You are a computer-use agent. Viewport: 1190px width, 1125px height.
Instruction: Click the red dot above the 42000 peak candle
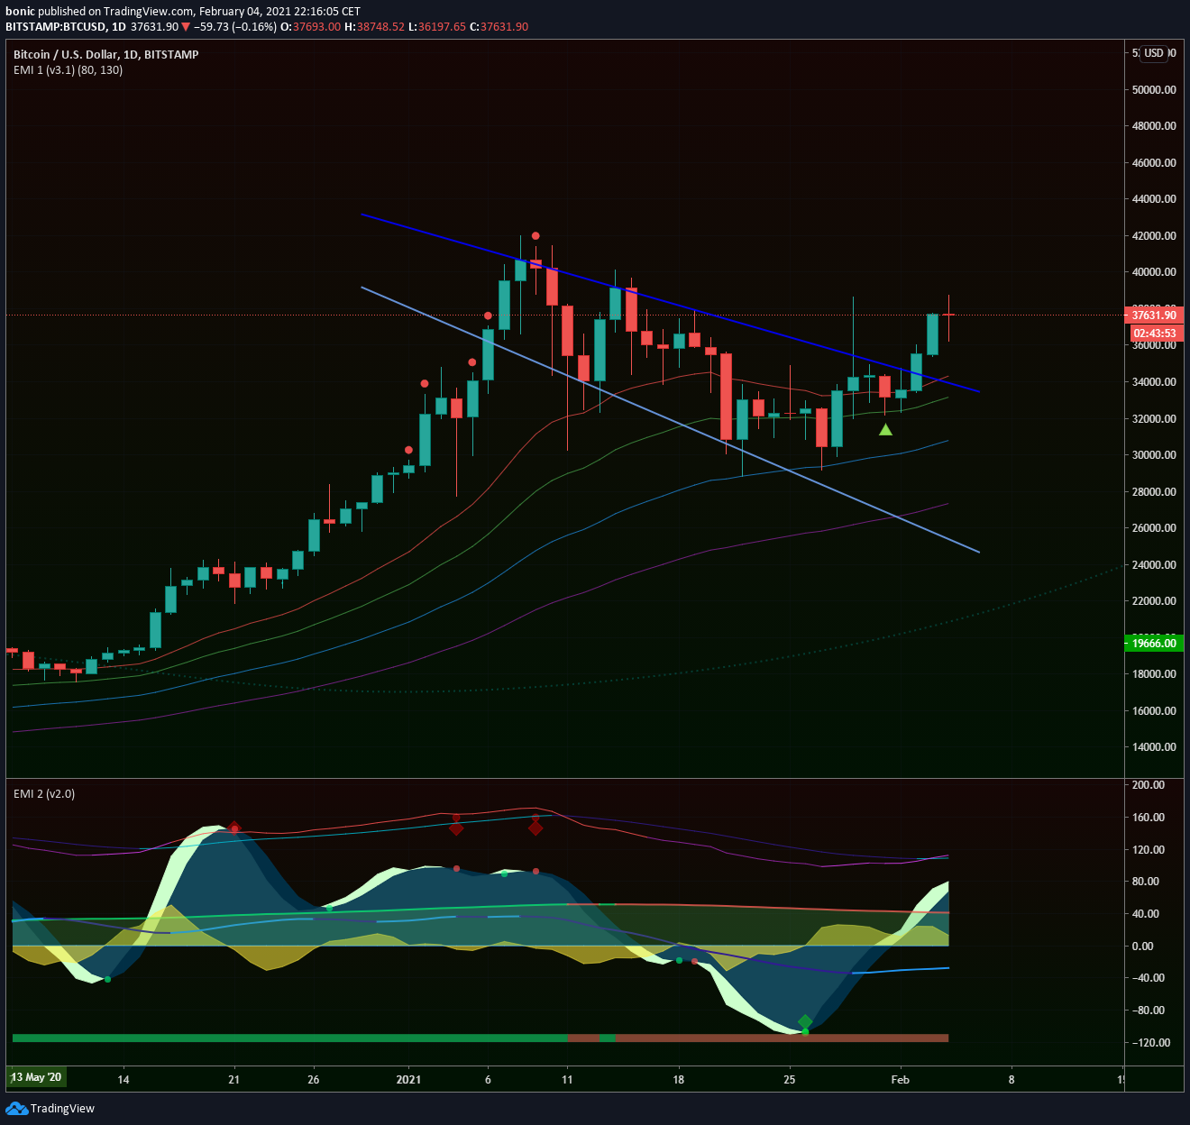click(535, 236)
